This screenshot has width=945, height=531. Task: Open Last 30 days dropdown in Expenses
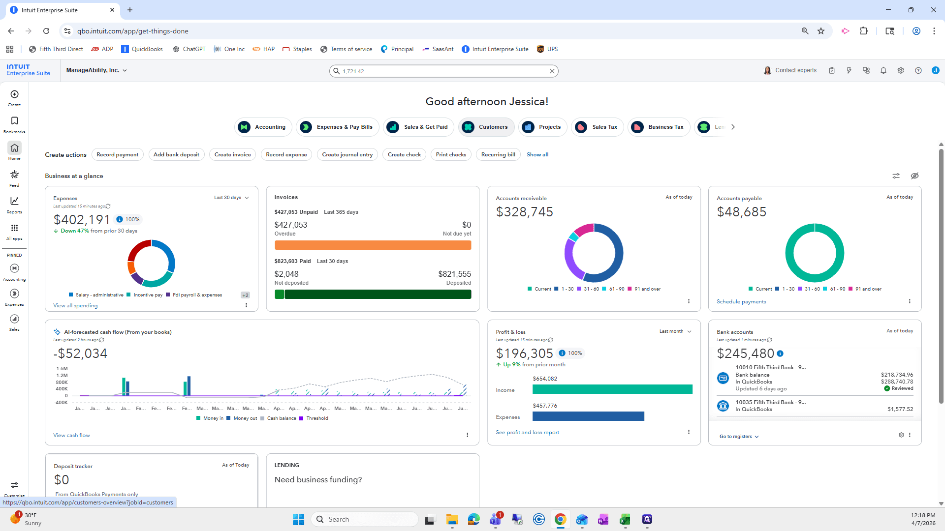point(231,198)
